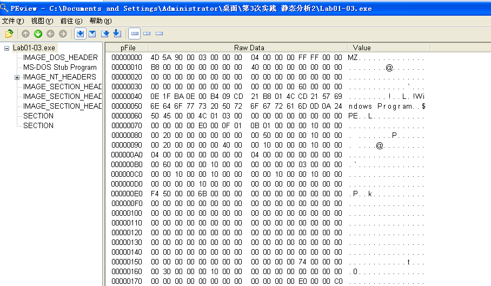Select the arrow-above-box address icon

coord(117,33)
